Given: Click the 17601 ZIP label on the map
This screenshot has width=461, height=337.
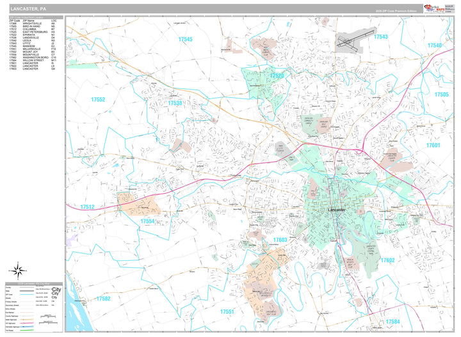Looking at the screenshot, I should click(433, 145).
